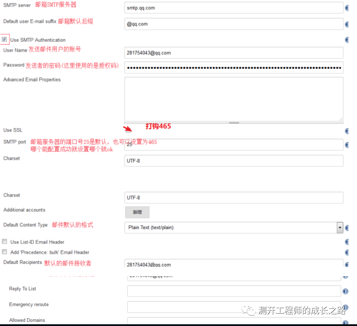Viewport: 357px width, 326px height.
Task: Open help icon beside Use SSL
Action: (347, 131)
